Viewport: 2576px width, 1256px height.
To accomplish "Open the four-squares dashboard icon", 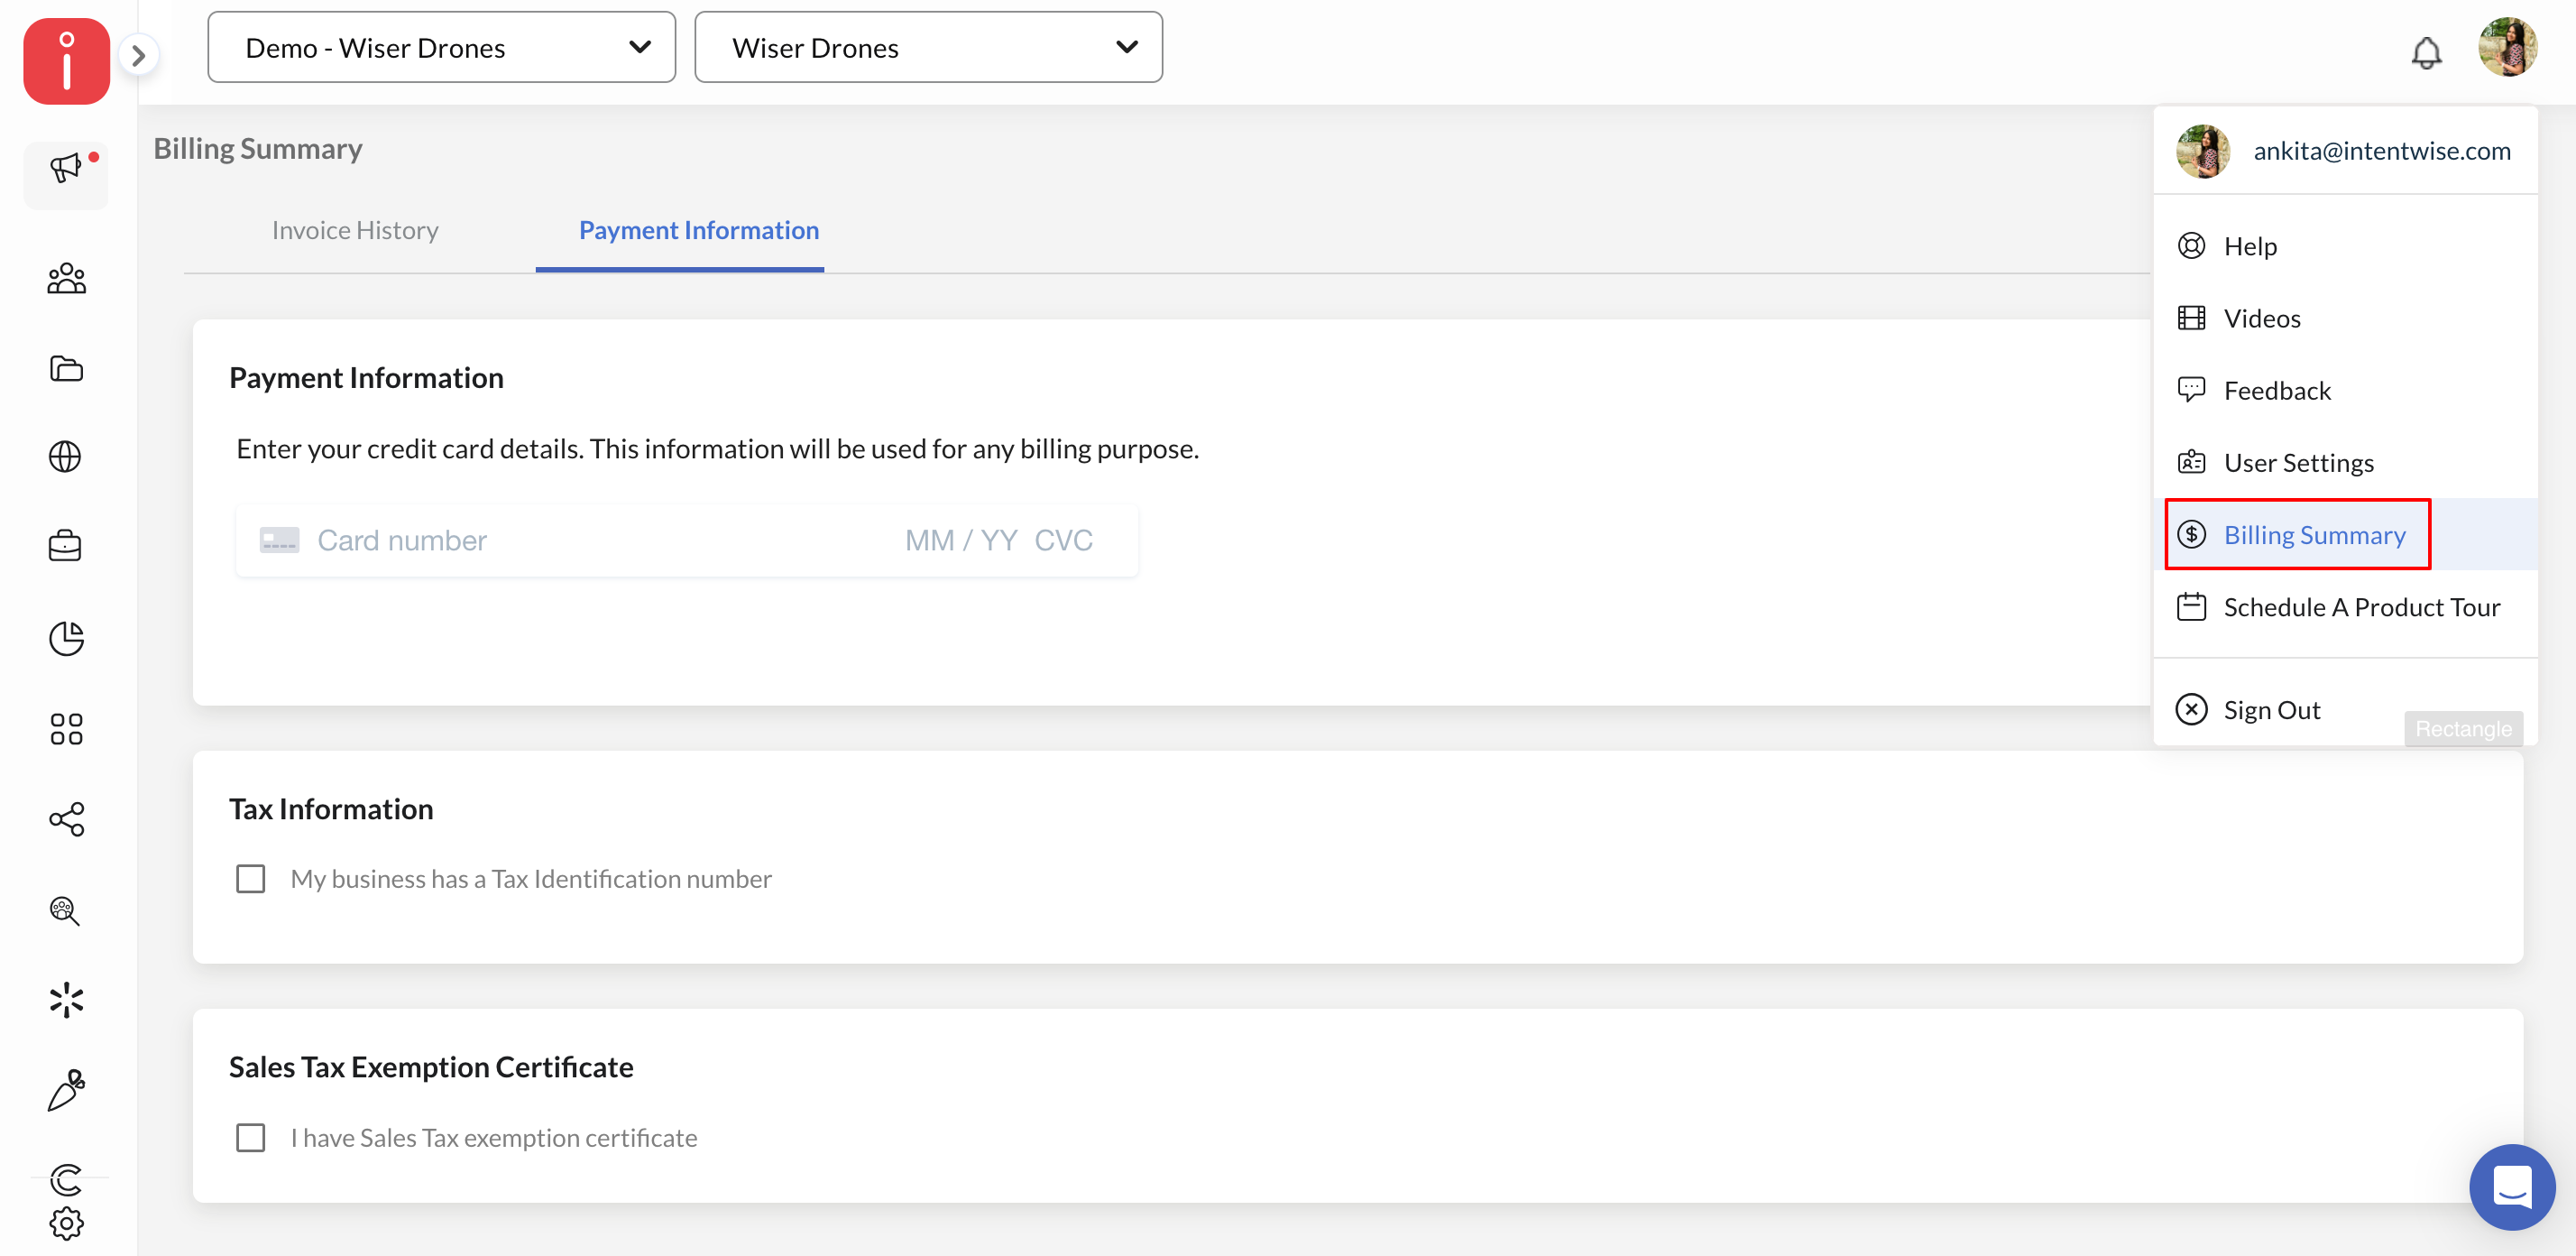I will pos(66,729).
